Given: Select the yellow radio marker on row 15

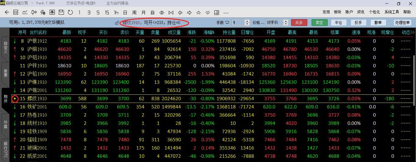Looking at the screenshot, I should pos(15,99).
